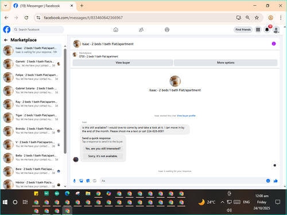287x215 pixels.
Task: Reload the page in Chrome
Action: (x=26, y=18)
